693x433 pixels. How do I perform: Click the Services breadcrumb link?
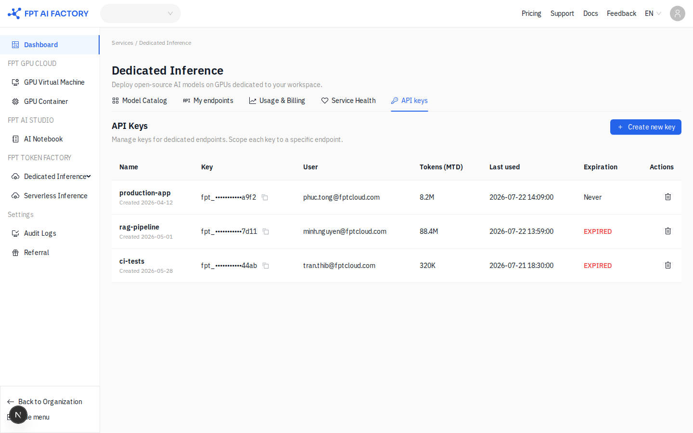click(x=122, y=43)
